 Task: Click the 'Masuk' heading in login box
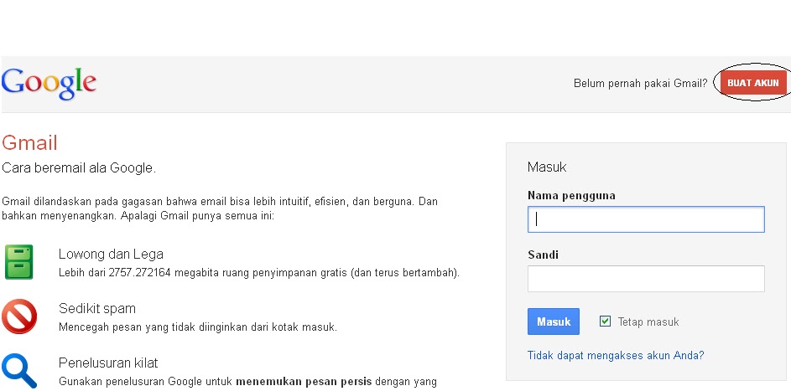pos(547,167)
